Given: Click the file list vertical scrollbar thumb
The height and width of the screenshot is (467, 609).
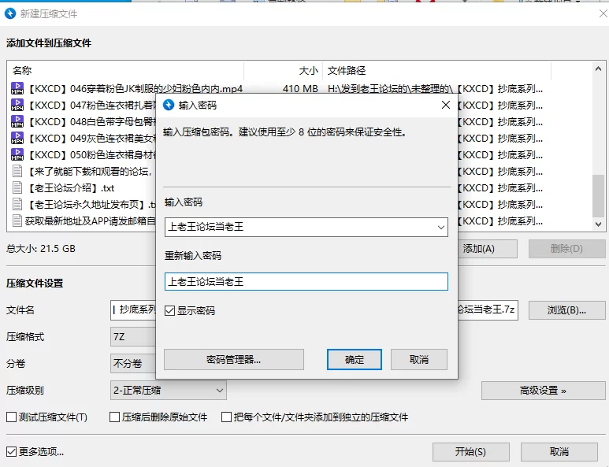Looking at the screenshot, I should coord(598,195).
